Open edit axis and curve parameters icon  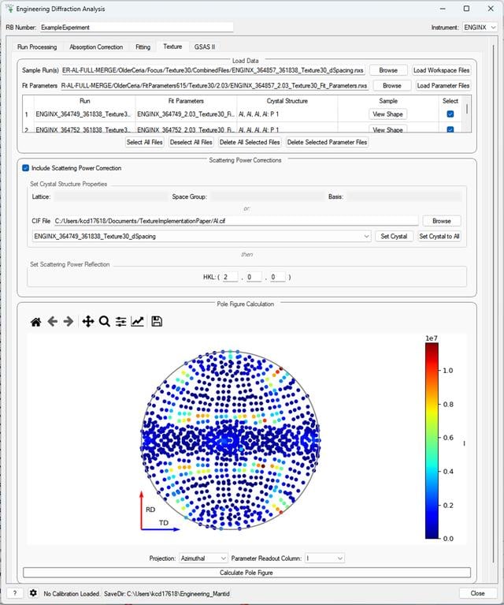tap(137, 321)
